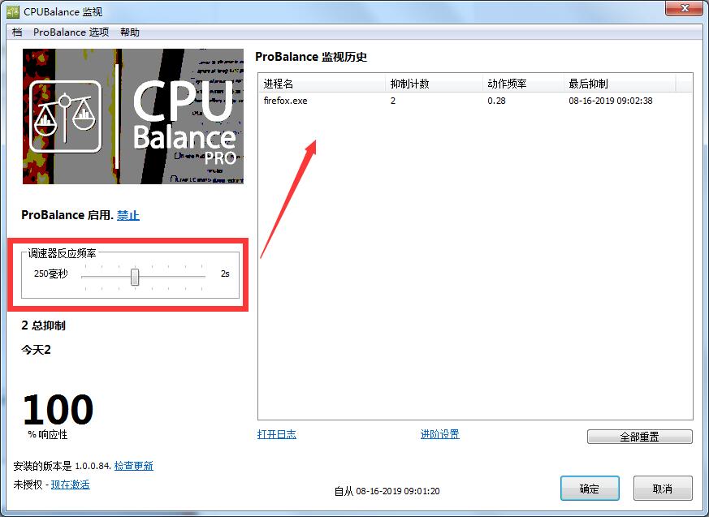Viewport: 709px width, 517px height.
Task: Click the 现在激活 activation link
Action: (71, 485)
